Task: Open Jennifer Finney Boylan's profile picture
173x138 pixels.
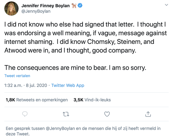Action: (x=11, y=8)
